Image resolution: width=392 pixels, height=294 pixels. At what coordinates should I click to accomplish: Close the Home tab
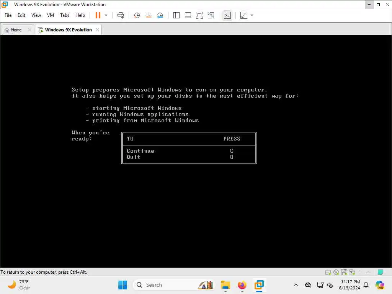(29, 30)
